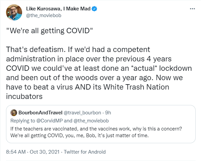The width and height of the screenshot is (201, 161).
Task: Click BourbonAndTravel name in quoted tweet
Action: point(41,113)
